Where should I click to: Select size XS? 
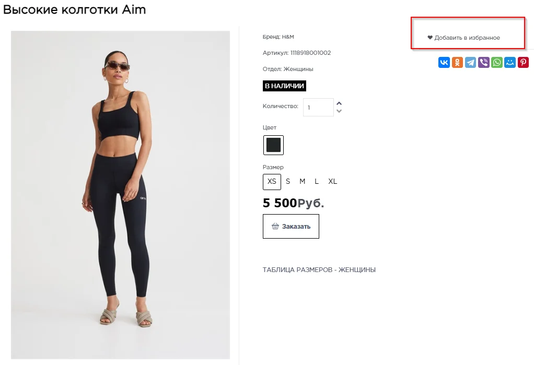(272, 182)
